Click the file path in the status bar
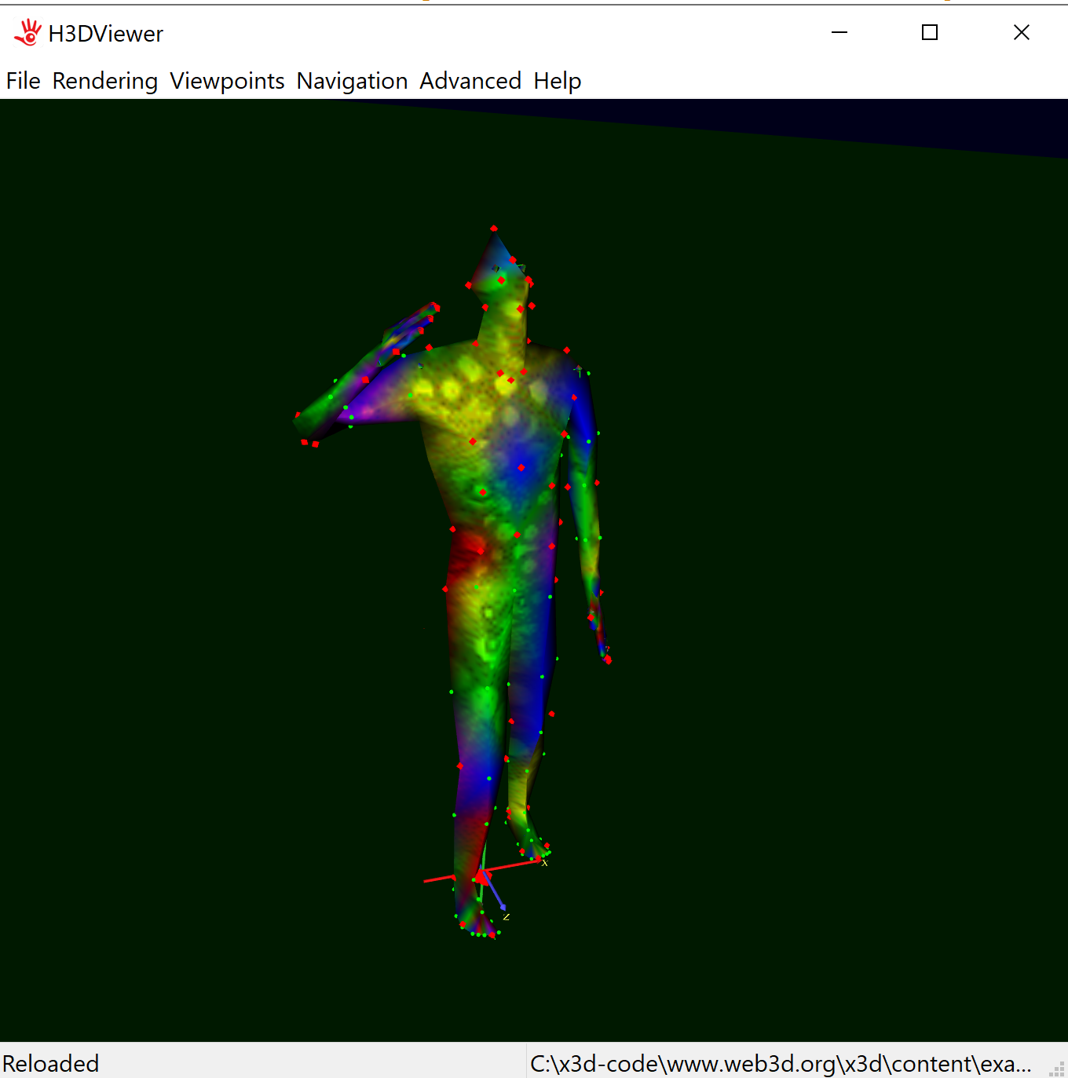 pyautogui.click(x=781, y=1063)
